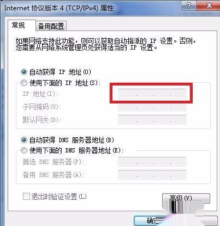220x226 pixels.
Task: Click the 首选 DNS 服务器 field
Action: click(x=152, y=162)
